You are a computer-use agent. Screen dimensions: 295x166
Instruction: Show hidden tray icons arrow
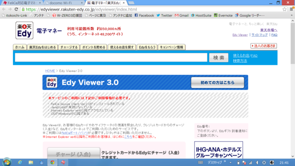click(230, 163)
